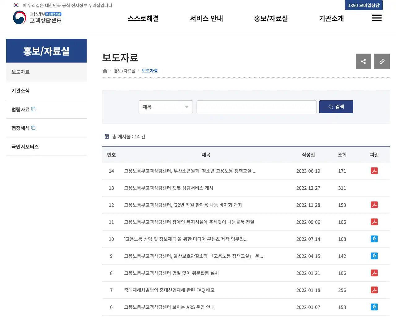Screen dimensions: 396x317
Task: Switch to the 기관소개 menu
Action: [331, 18]
